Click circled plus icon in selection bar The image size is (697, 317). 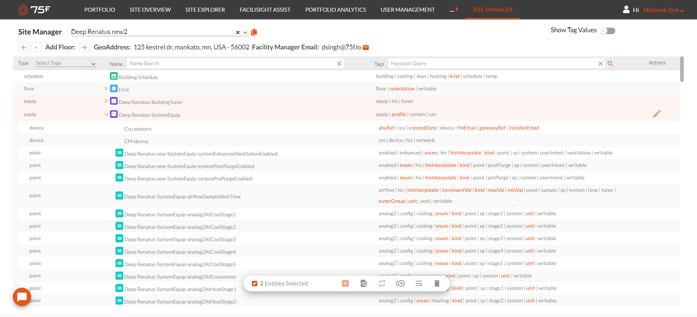pyautogui.click(x=400, y=283)
